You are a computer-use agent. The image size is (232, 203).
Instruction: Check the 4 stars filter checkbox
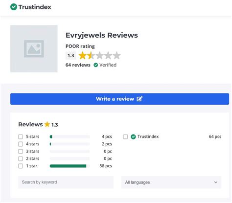pyautogui.click(x=21, y=144)
